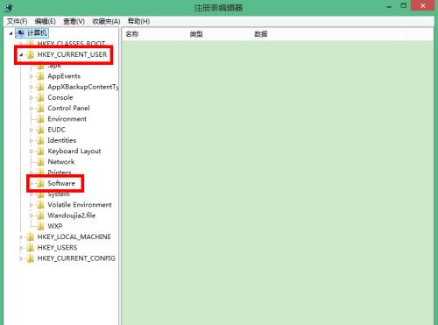The image size is (438, 325).
Task: Select the Wandoujia2.file key label
Action: (x=72, y=215)
